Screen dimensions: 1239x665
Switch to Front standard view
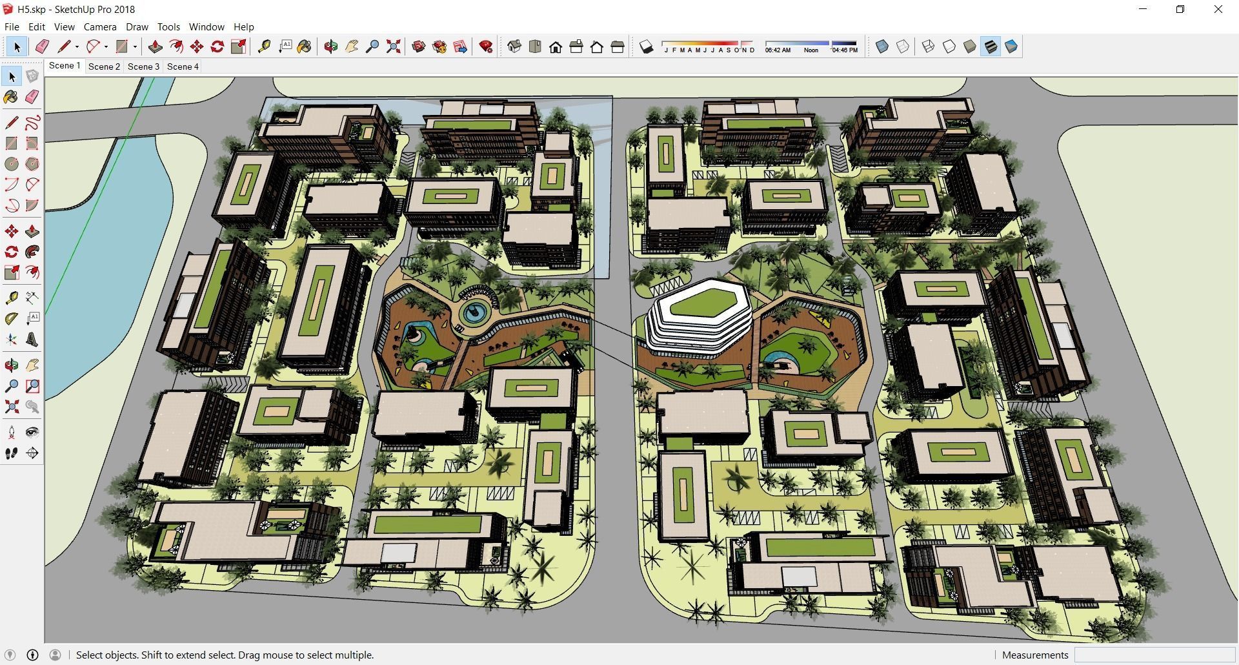556,46
